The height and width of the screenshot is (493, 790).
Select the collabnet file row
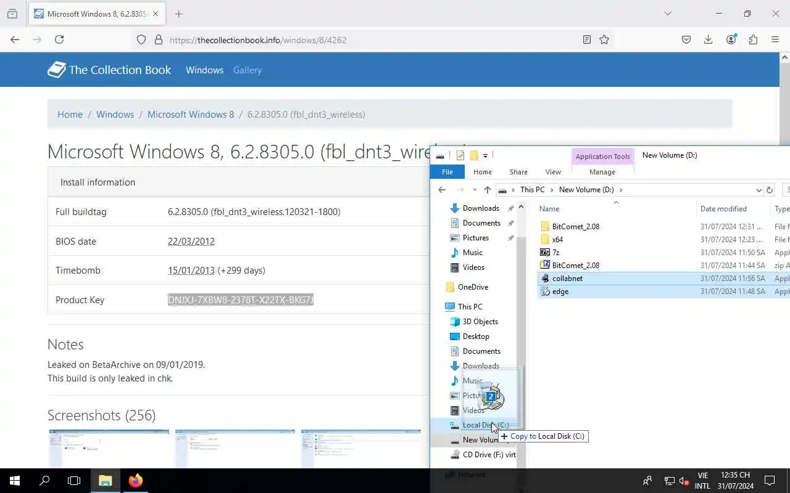click(x=663, y=278)
